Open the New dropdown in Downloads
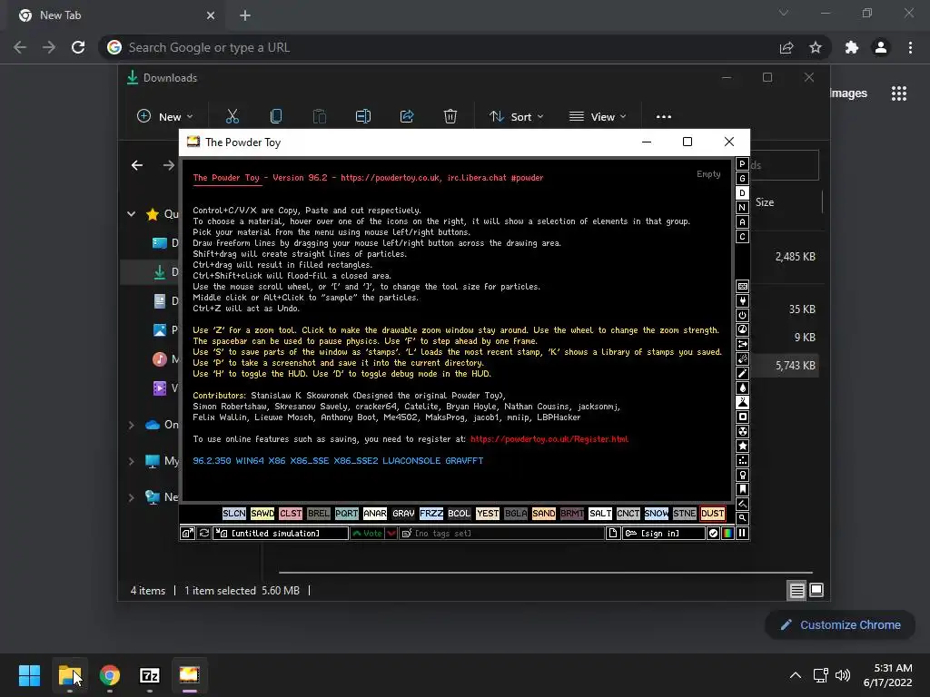930x697 pixels. [165, 117]
